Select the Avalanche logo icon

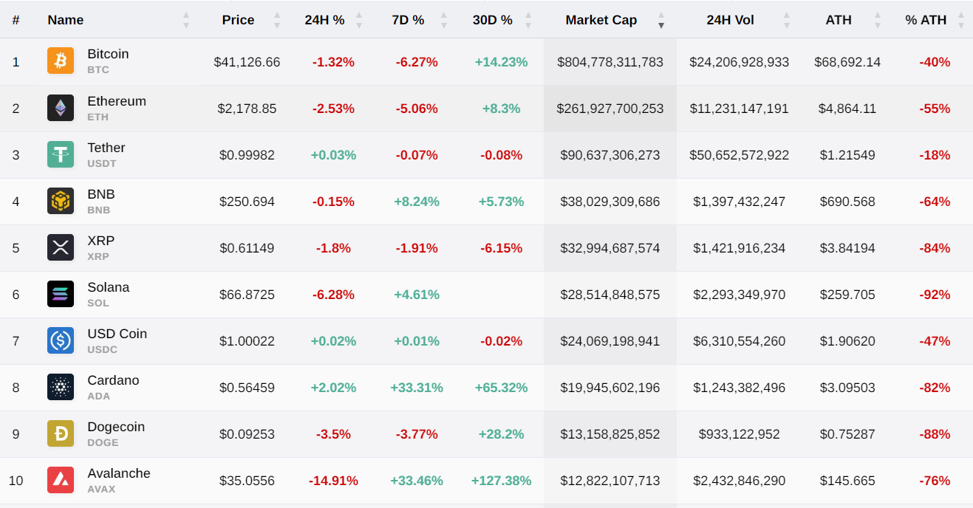pyautogui.click(x=61, y=481)
